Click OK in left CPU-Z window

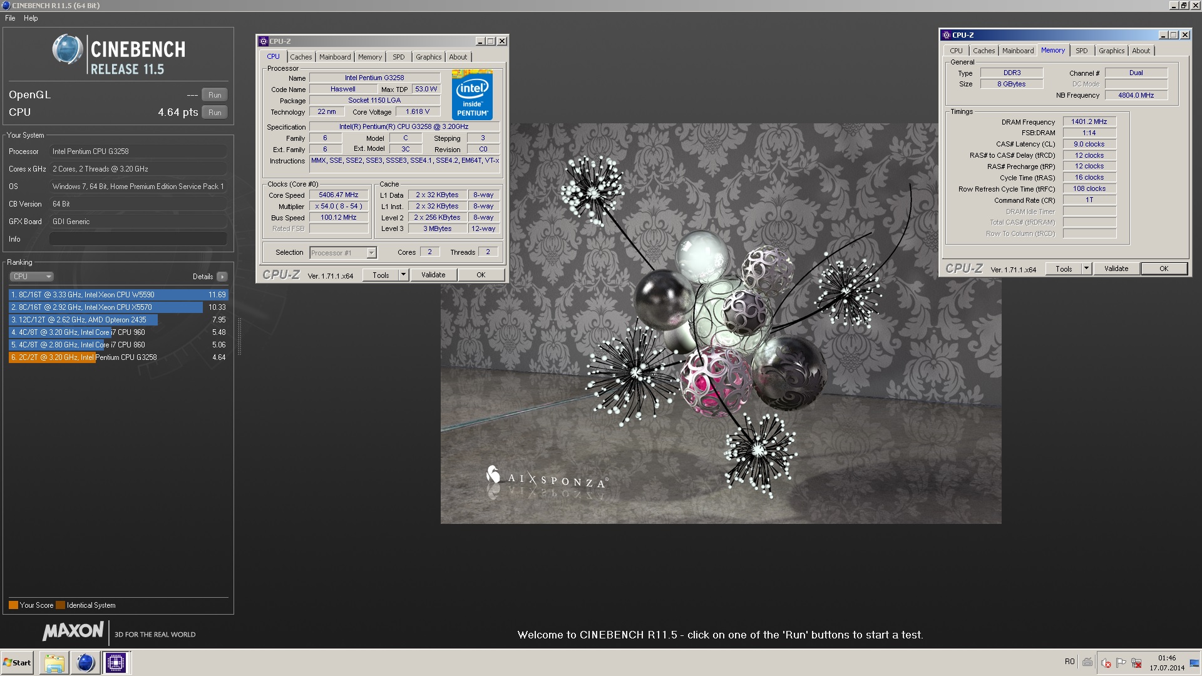point(481,275)
